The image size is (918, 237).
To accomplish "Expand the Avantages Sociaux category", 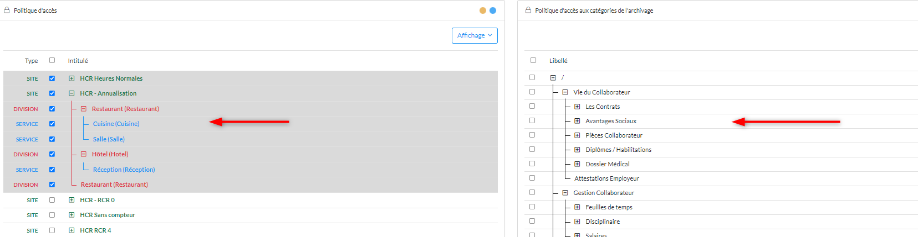I will 577,121.
